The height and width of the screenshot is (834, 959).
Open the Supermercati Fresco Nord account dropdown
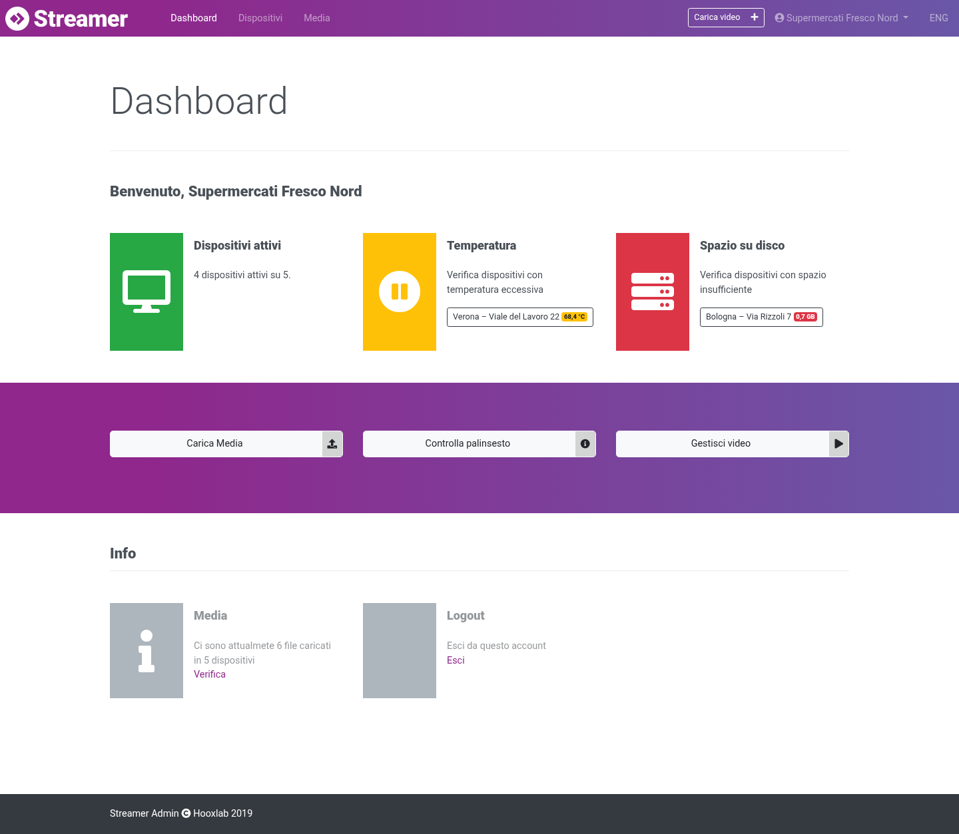(x=842, y=18)
